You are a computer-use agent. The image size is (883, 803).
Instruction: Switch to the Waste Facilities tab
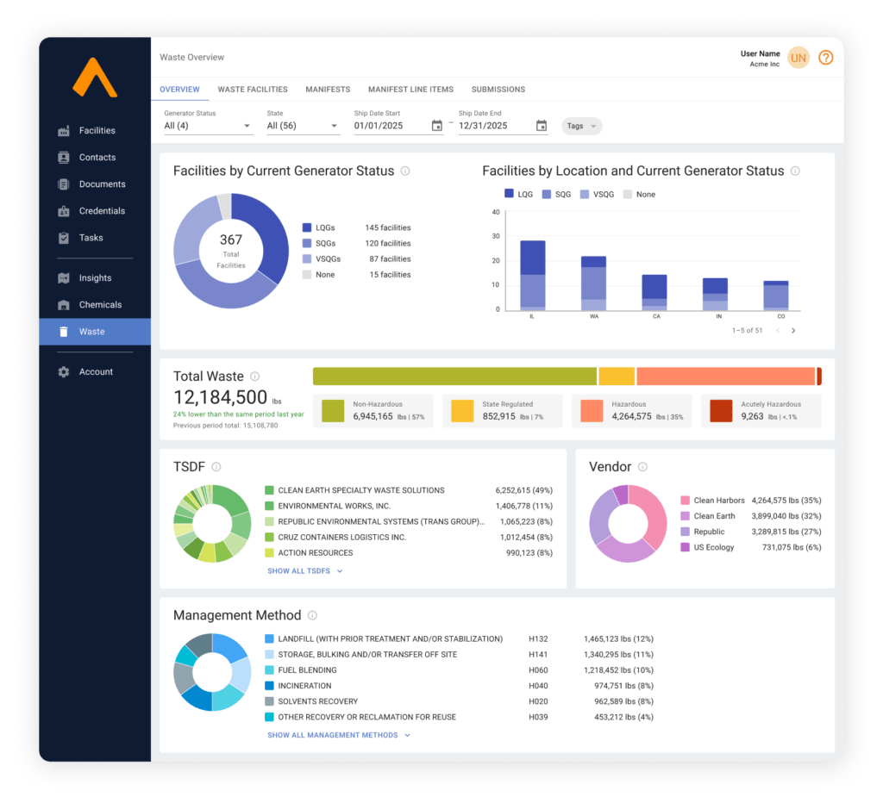click(253, 90)
